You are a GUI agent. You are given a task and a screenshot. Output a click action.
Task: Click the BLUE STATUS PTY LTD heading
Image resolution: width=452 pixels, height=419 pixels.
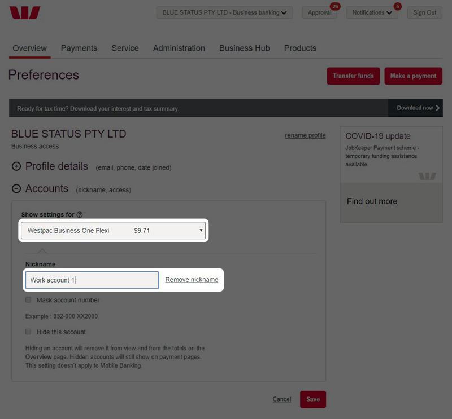(68, 134)
